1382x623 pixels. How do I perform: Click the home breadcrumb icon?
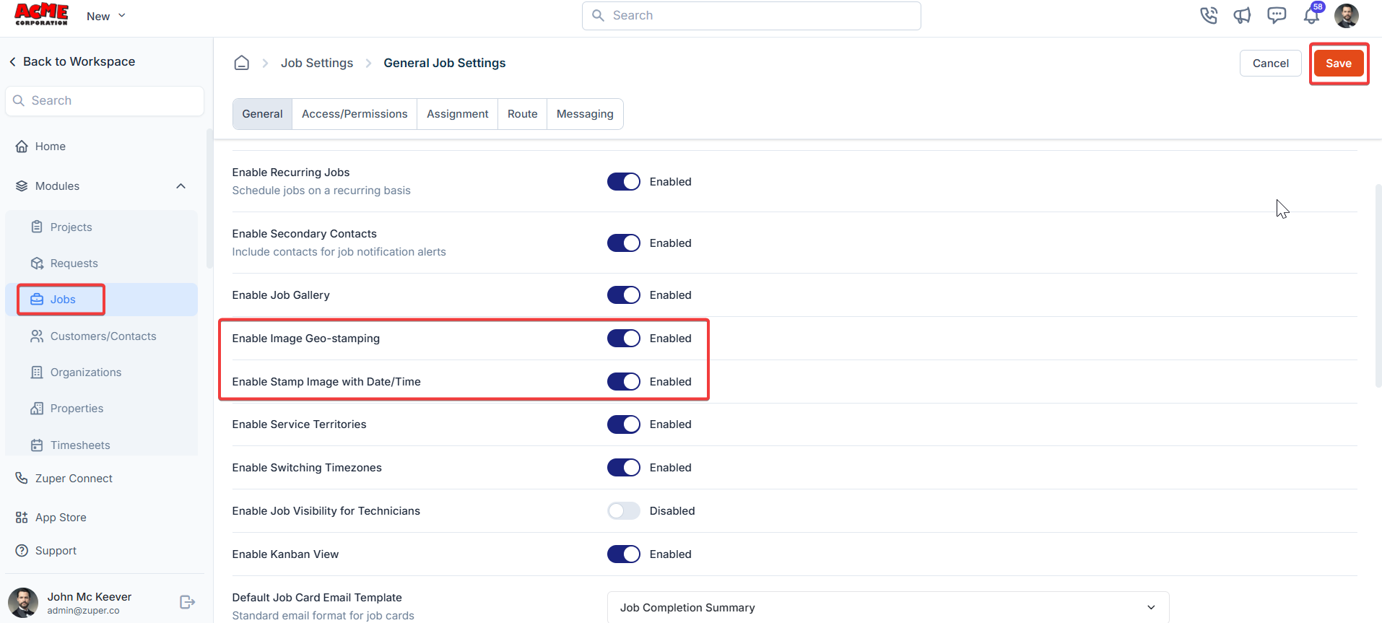coord(242,63)
